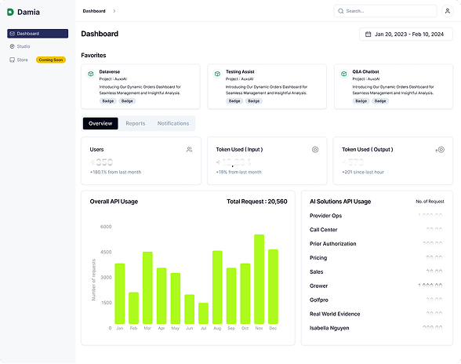This screenshot has height=364, width=461.
Task: Switch to the Reports tab
Action: pyautogui.click(x=135, y=123)
